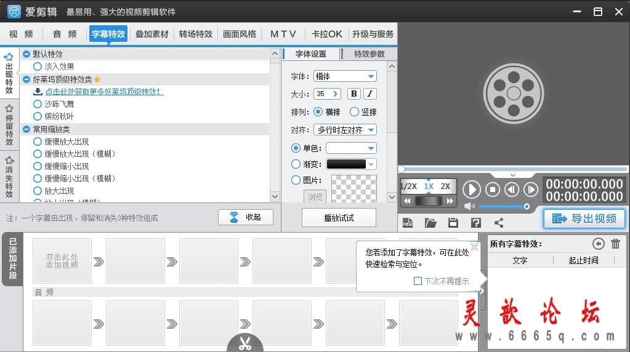Click the scissors cut icon
Screen dimensions: 630x352
[244, 343]
